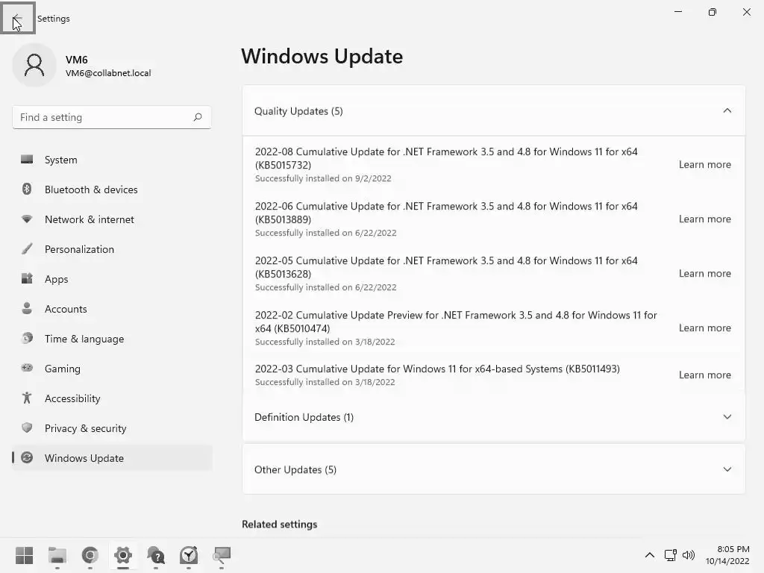The width and height of the screenshot is (764, 573).
Task: Open the chat help taskbar icon
Action: click(156, 555)
